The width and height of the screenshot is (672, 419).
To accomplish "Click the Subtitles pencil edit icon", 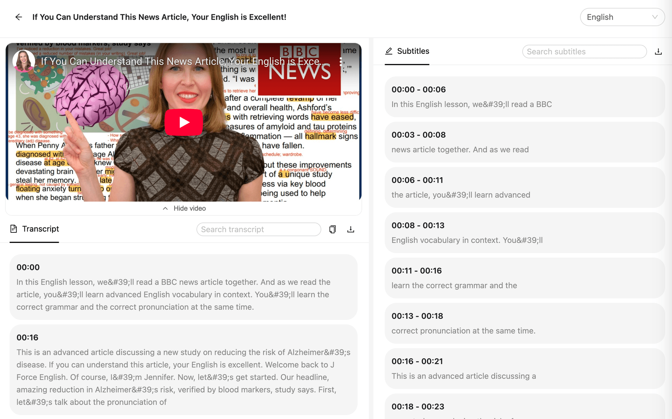I will [x=389, y=51].
